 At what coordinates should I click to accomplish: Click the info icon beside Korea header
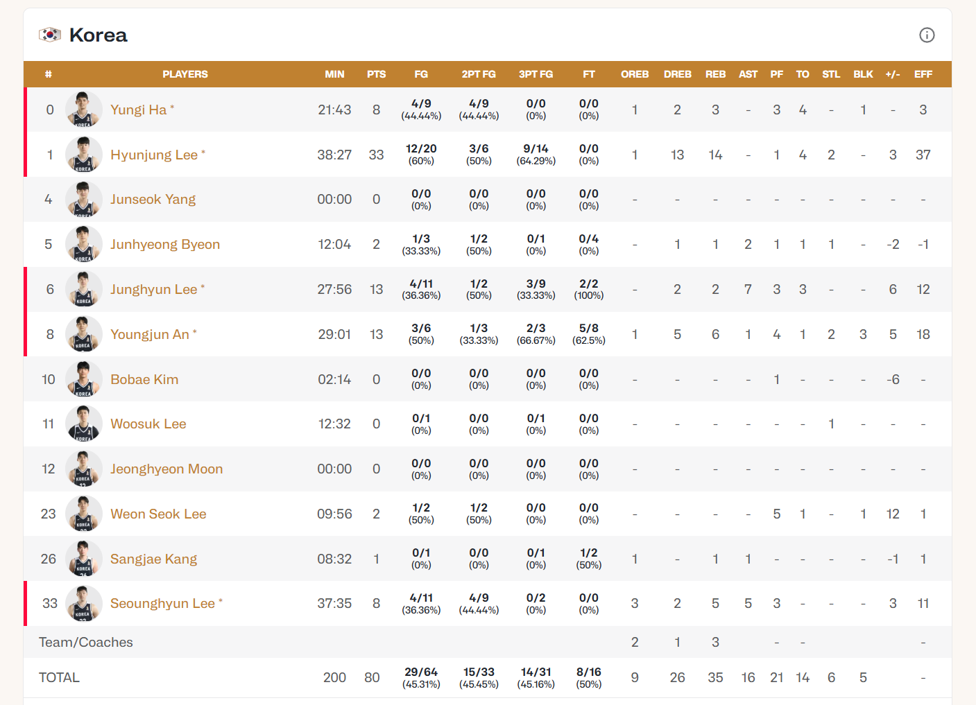[x=927, y=35]
